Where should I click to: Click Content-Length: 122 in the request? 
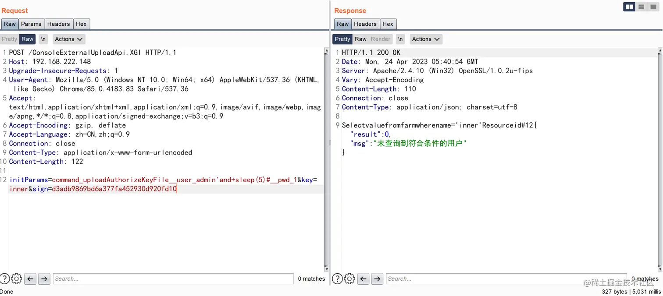pyautogui.click(x=46, y=162)
